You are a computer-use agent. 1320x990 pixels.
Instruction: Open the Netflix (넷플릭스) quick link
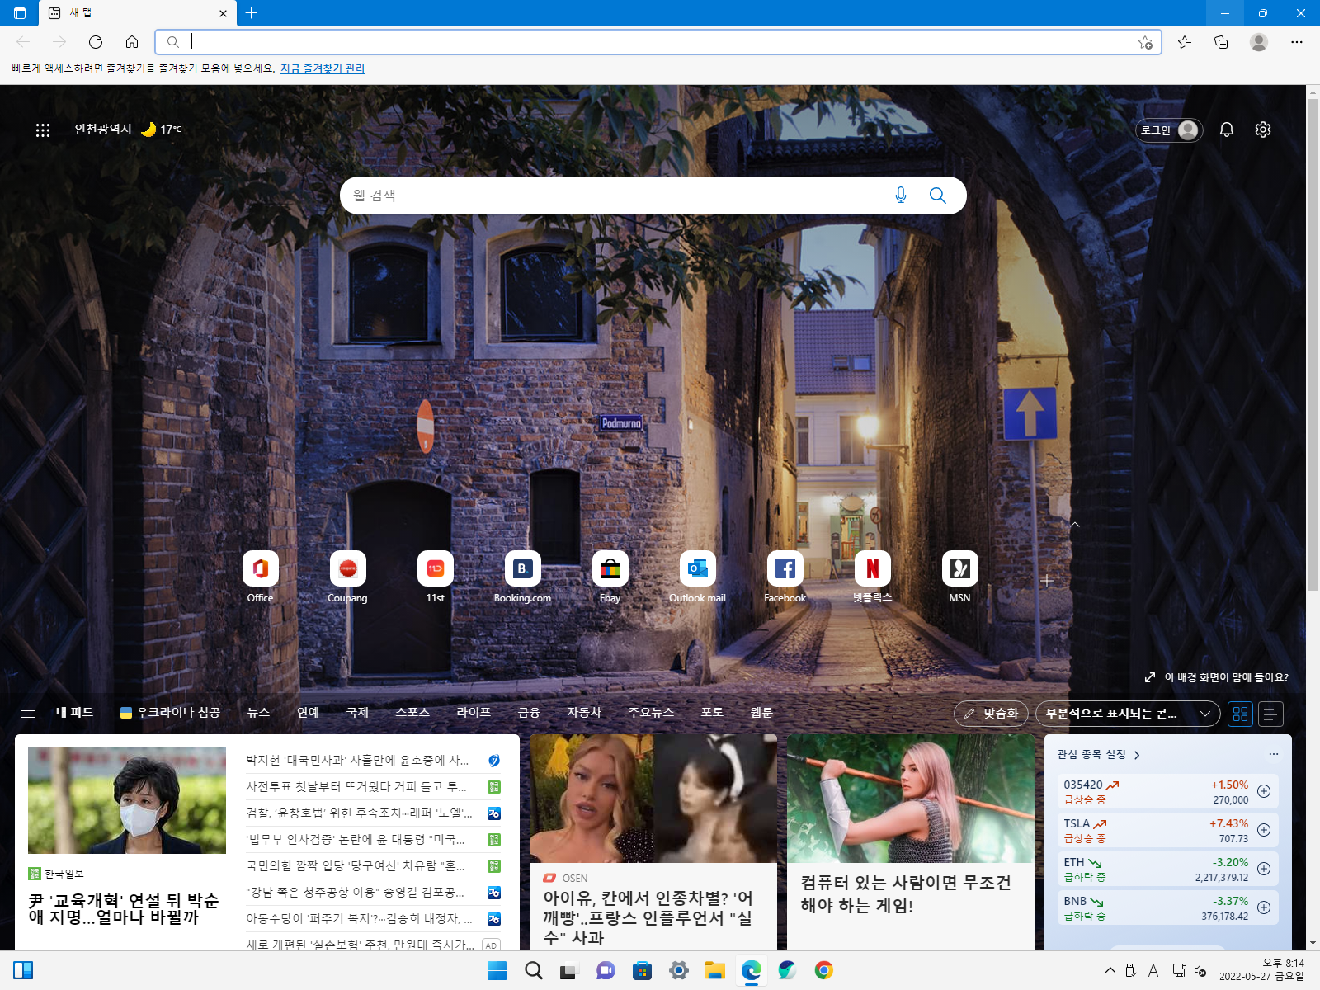point(873,577)
